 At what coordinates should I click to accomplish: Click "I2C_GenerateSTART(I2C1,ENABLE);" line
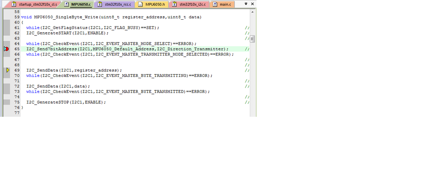(x=68, y=33)
